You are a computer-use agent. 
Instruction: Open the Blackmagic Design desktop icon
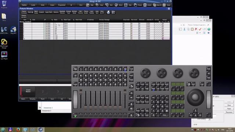tap(4, 44)
